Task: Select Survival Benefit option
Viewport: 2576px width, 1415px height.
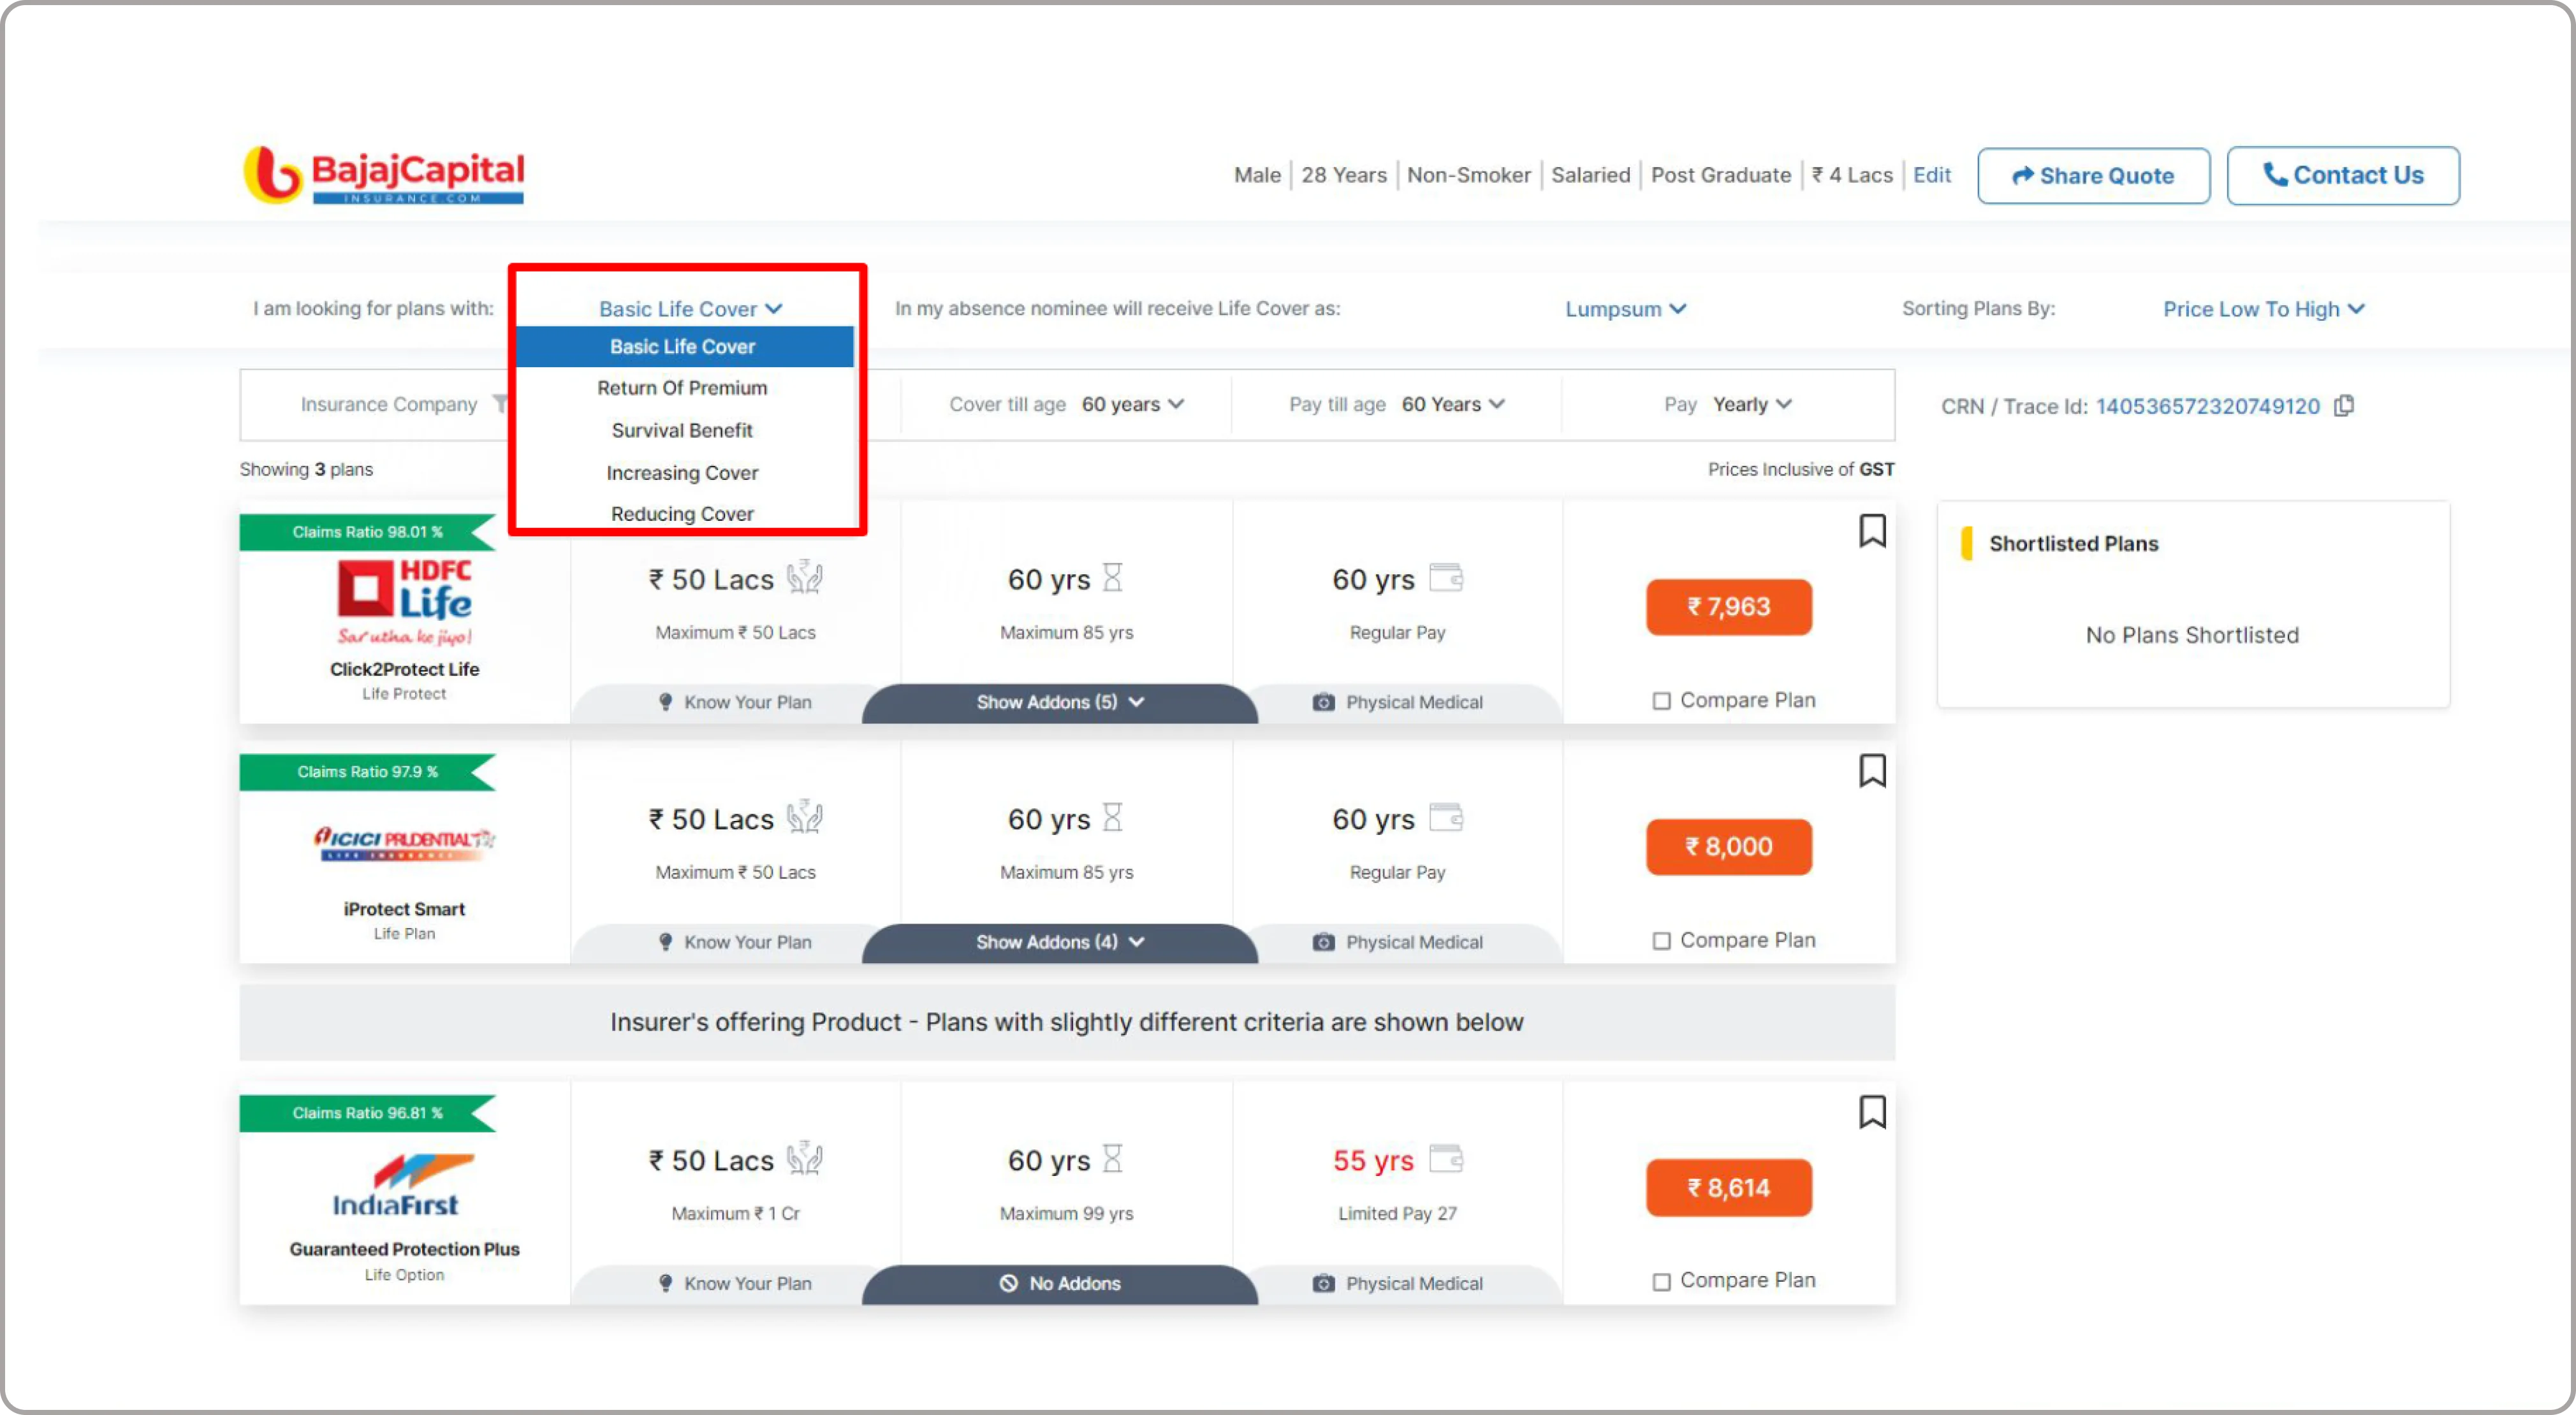Action: point(683,431)
